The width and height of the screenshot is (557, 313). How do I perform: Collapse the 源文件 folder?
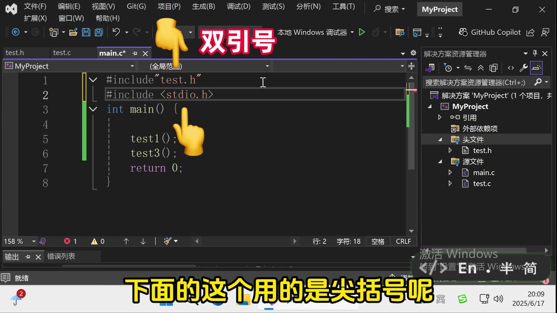[440, 162]
